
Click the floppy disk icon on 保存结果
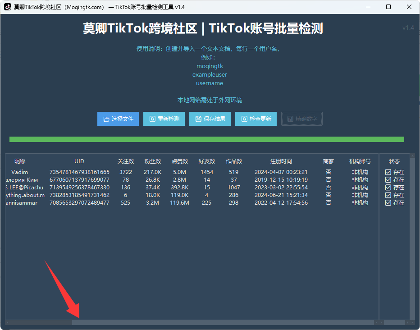tap(197, 119)
